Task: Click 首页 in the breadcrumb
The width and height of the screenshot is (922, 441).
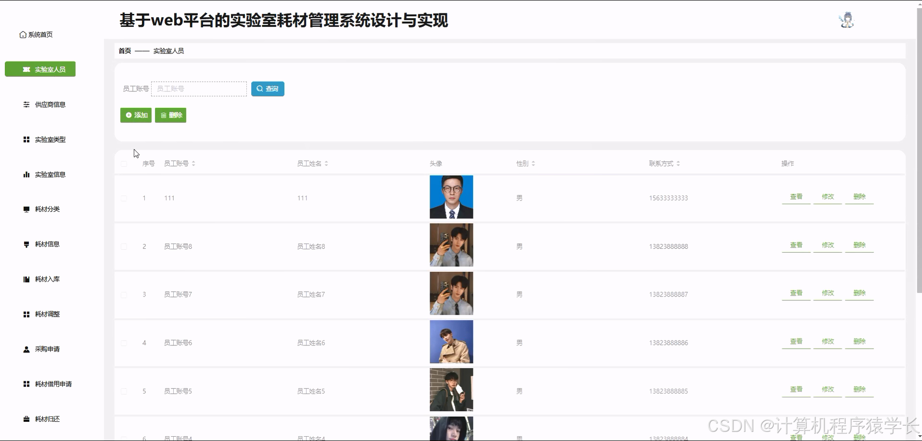Action: (125, 51)
